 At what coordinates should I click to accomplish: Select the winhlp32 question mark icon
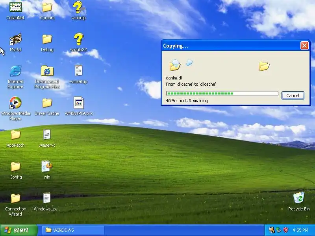click(78, 39)
